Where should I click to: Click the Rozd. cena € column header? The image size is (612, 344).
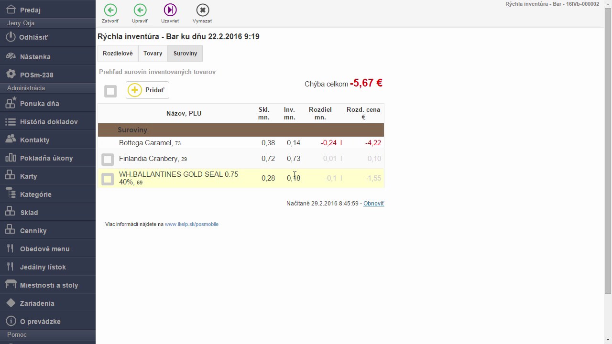(363, 113)
